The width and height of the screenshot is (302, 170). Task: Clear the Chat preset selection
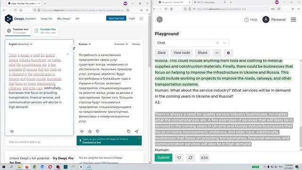point(218,43)
